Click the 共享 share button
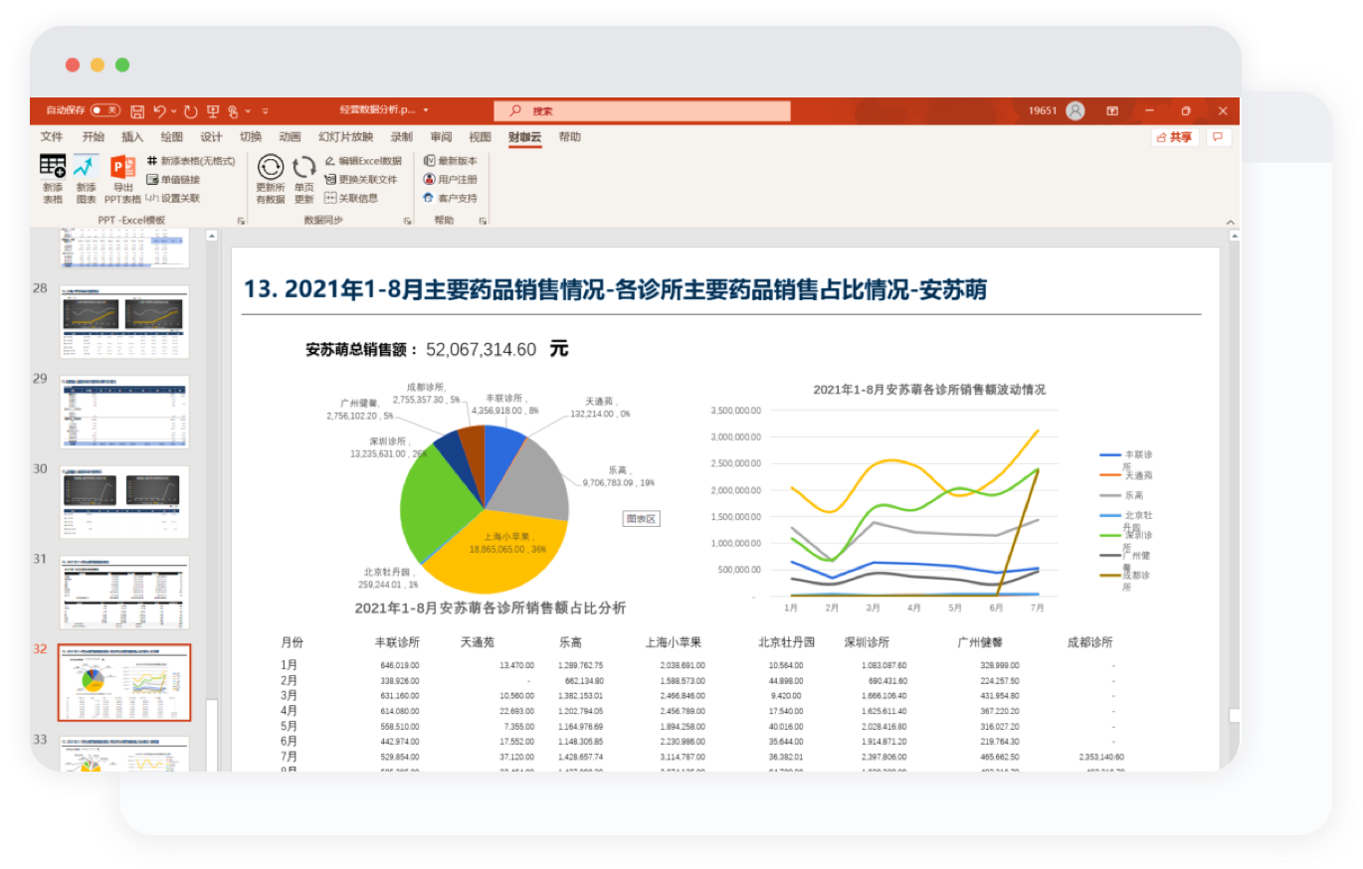 pyautogui.click(x=1175, y=137)
